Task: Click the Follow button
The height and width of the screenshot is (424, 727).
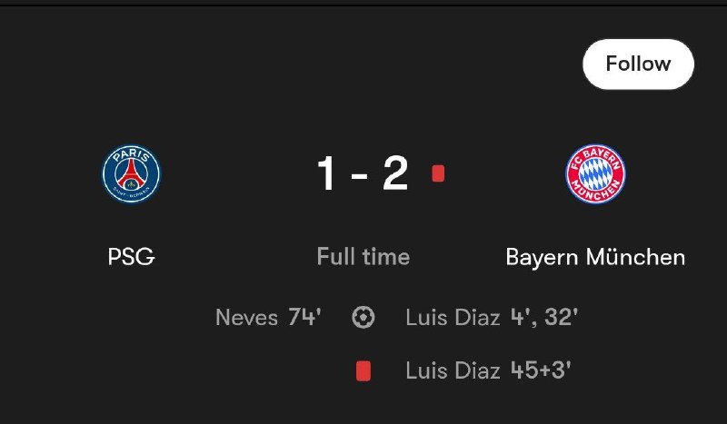Action: [x=638, y=64]
